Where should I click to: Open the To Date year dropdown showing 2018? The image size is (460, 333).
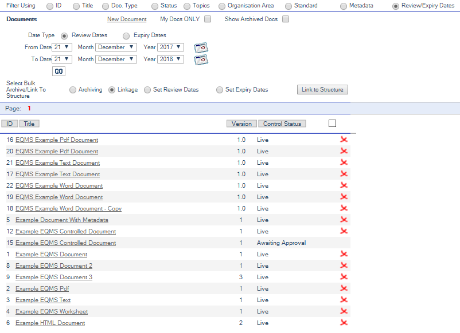pos(170,59)
